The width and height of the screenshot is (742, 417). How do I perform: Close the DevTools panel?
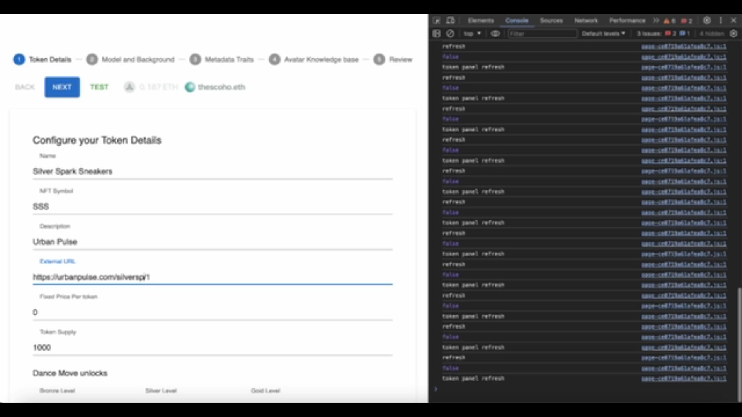[x=733, y=20]
